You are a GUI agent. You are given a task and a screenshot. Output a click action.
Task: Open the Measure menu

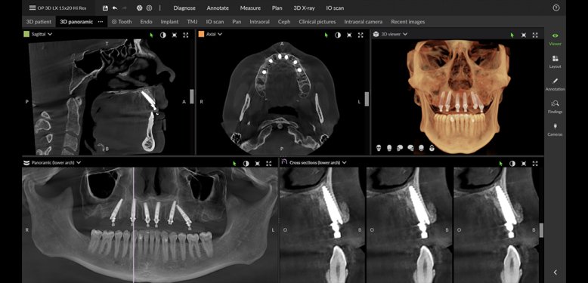click(250, 8)
